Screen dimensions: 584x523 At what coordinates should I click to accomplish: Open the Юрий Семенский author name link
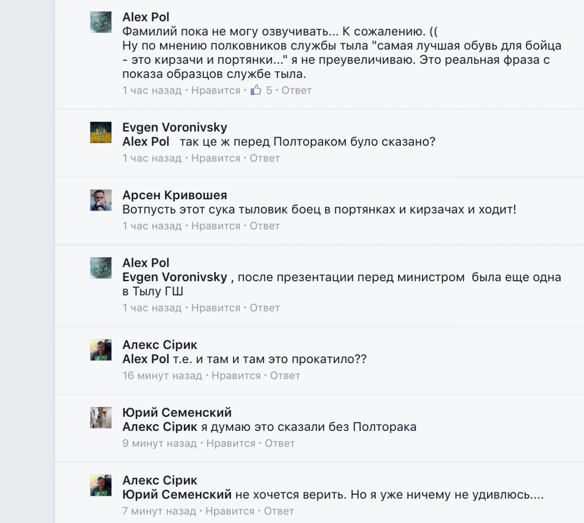point(177,412)
